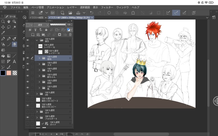Select the Eraser tool
Image resolution: width=218 pixels, height=136 pixels.
pyautogui.click(x=14, y=44)
